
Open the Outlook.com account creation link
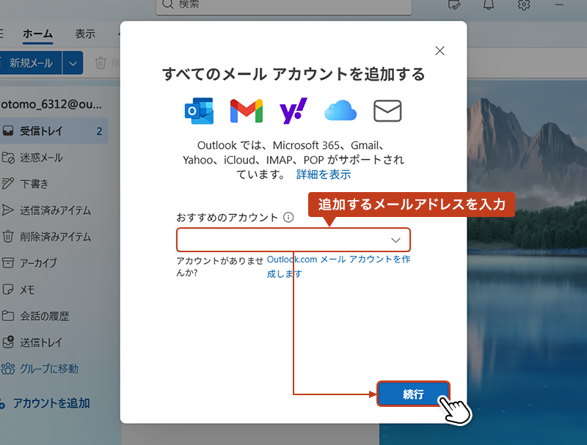pos(338,266)
